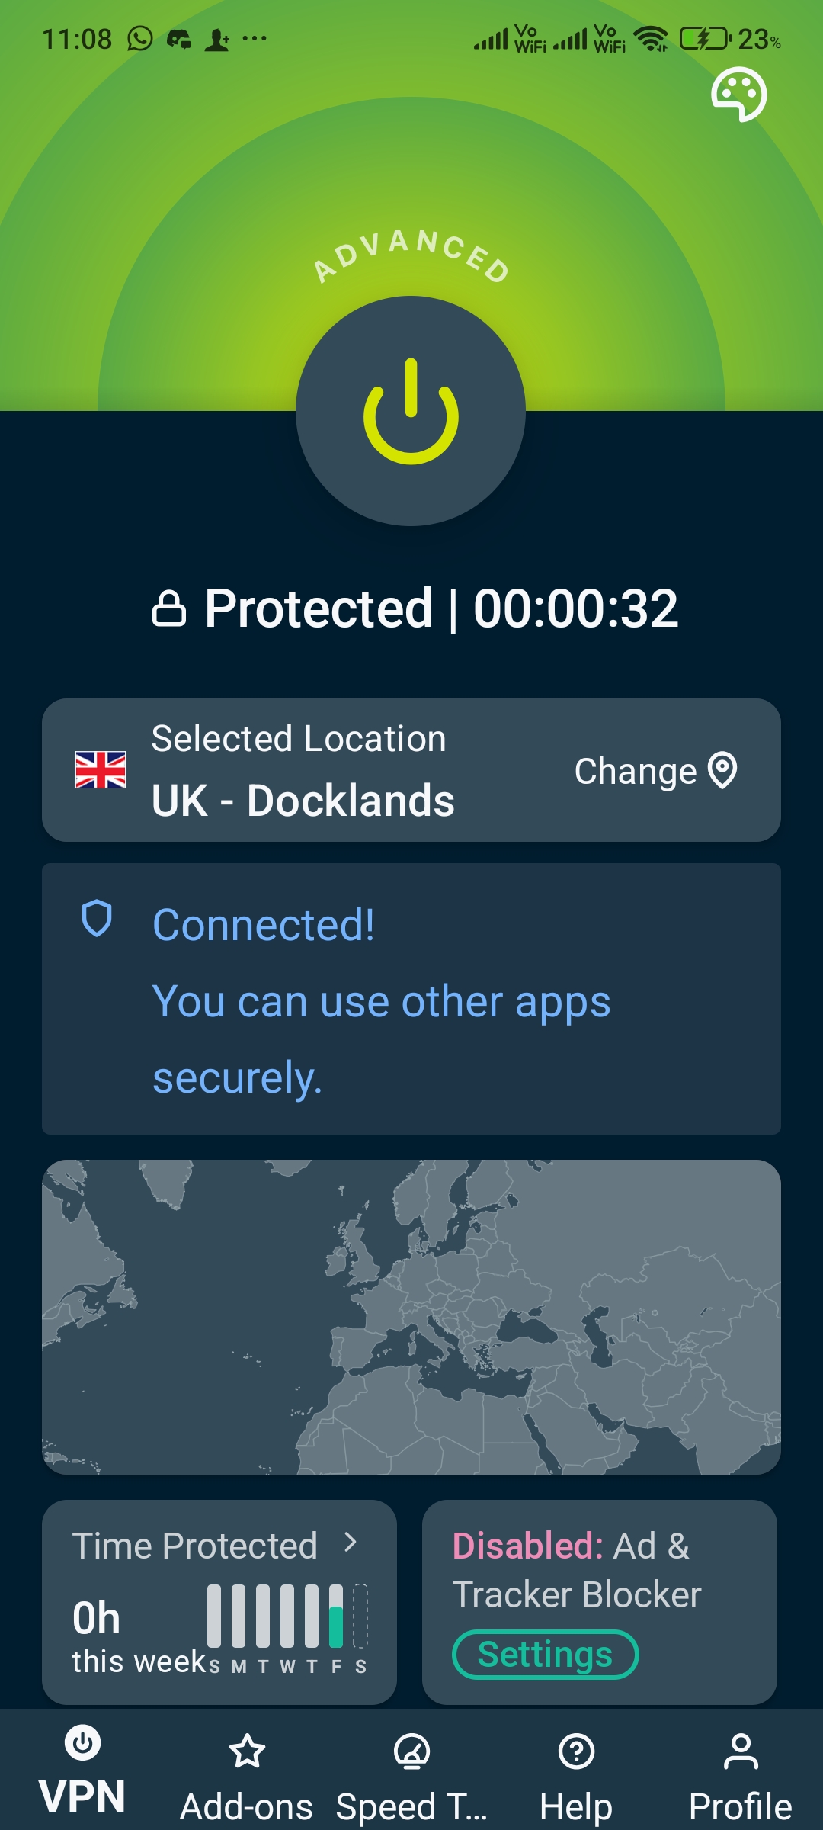Image resolution: width=823 pixels, height=1830 pixels.
Task: Tap the world map preview
Action: tap(411, 1317)
